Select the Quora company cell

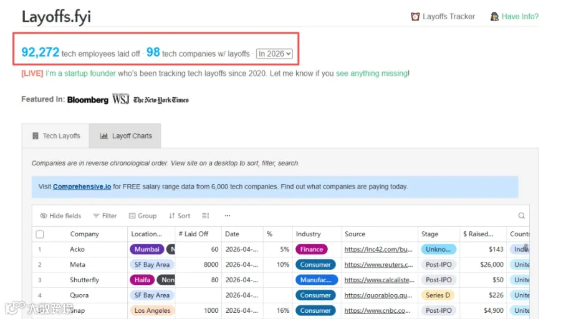click(x=79, y=295)
